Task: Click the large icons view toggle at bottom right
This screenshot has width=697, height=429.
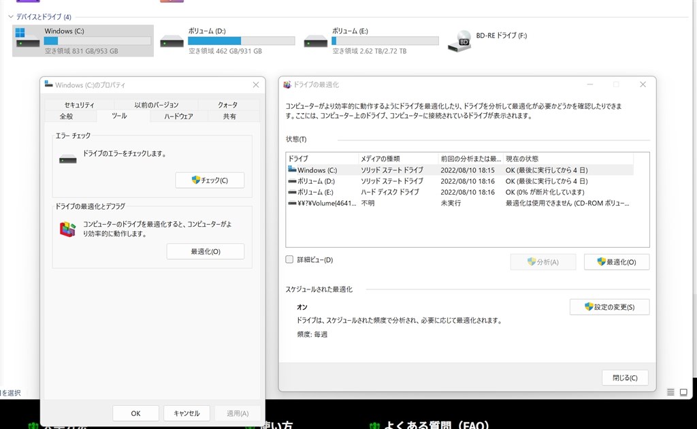Action: (x=682, y=392)
